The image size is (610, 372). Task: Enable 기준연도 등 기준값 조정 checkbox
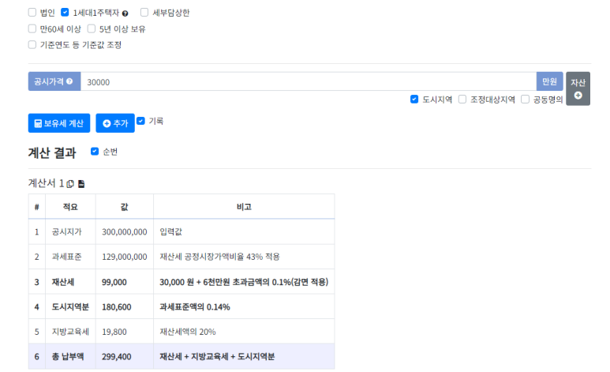click(32, 45)
